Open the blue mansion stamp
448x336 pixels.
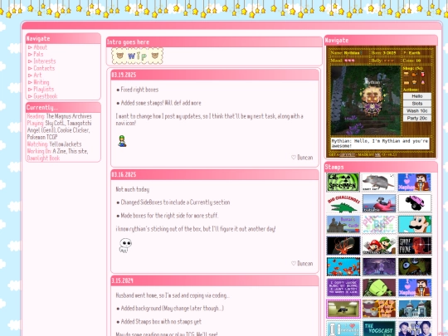tap(415, 309)
